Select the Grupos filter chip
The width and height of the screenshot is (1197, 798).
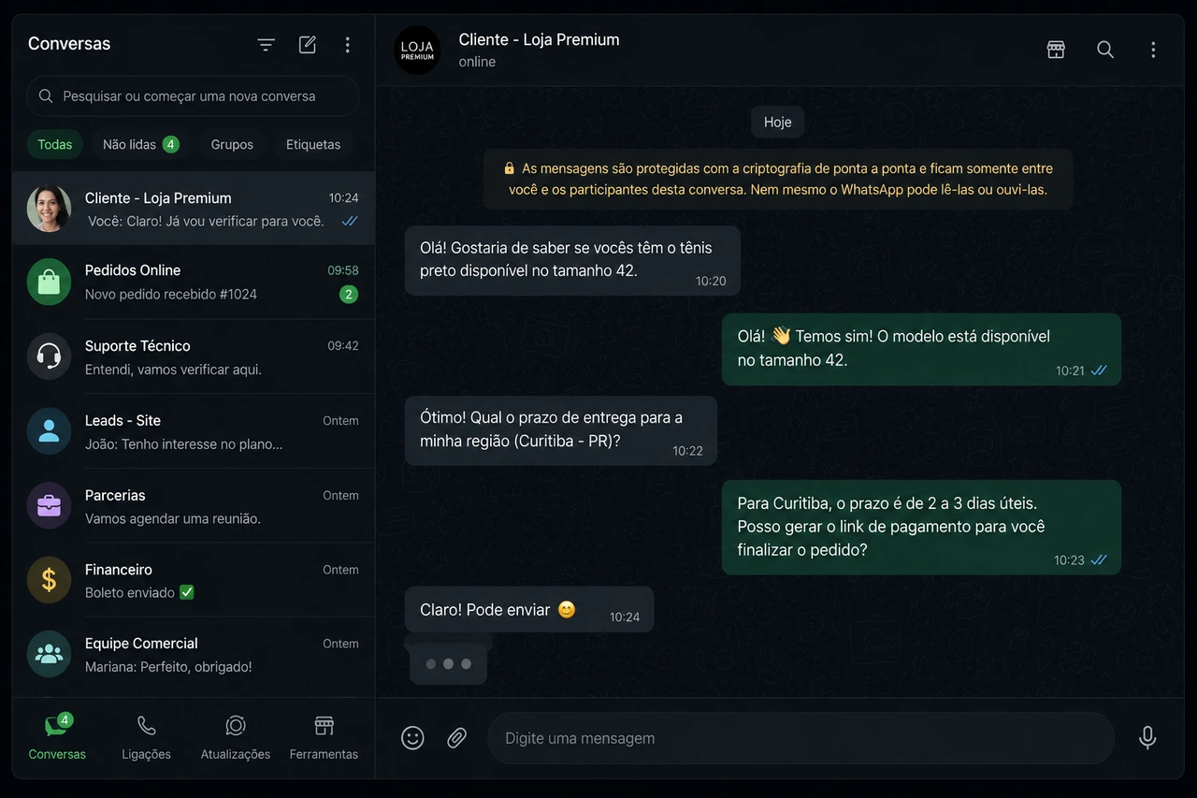pyautogui.click(x=232, y=144)
